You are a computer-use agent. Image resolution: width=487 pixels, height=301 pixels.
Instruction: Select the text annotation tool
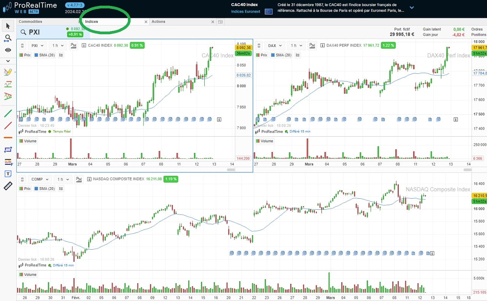click(x=8, y=174)
